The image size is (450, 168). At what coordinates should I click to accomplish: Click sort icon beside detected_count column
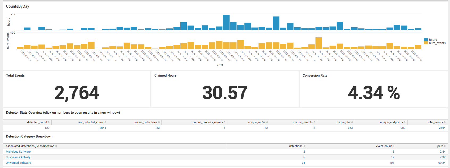pos(49,122)
